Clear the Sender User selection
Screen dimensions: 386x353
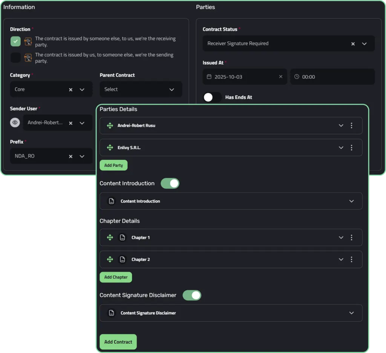[x=70, y=123]
